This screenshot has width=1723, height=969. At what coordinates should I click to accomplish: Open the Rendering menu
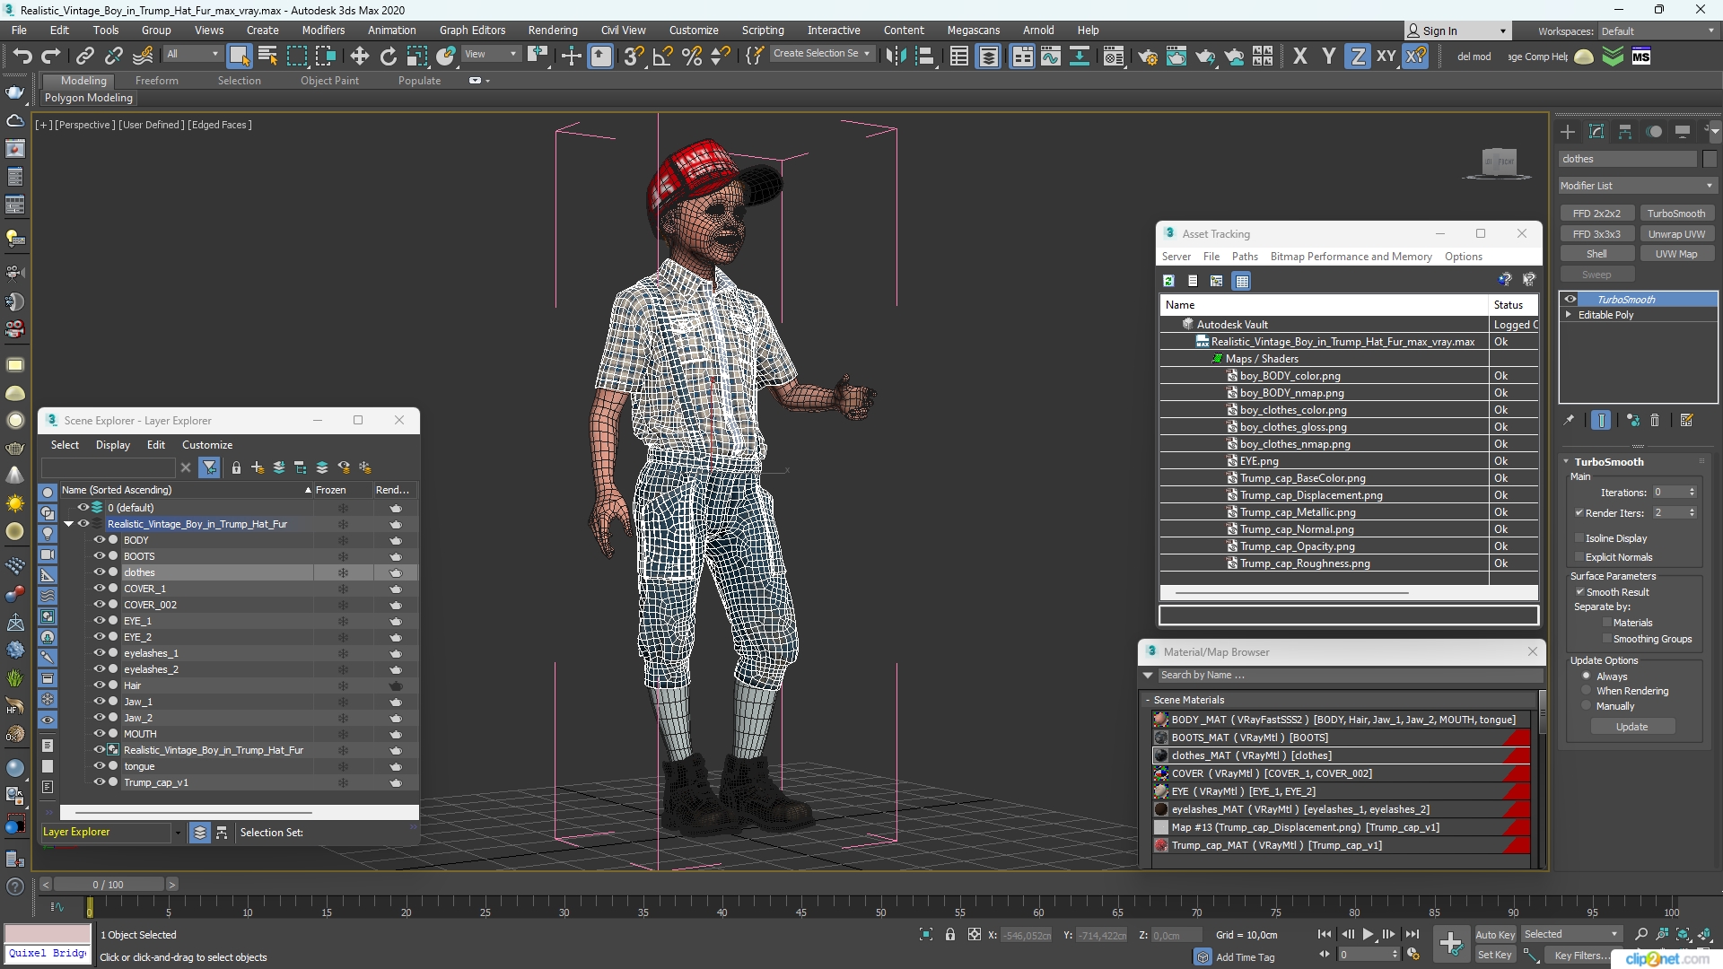pyautogui.click(x=553, y=30)
